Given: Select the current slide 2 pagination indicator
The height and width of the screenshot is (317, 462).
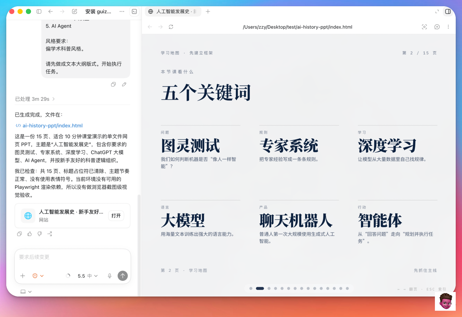Looking at the screenshot, I should (260, 289).
